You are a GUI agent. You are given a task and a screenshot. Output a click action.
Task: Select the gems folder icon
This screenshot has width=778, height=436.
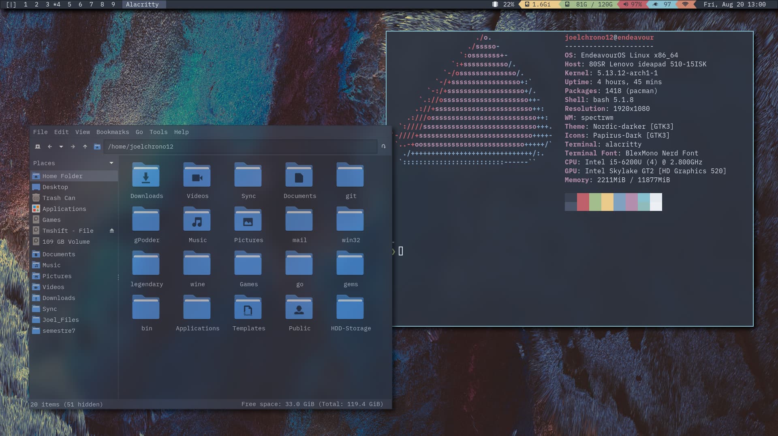point(350,263)
